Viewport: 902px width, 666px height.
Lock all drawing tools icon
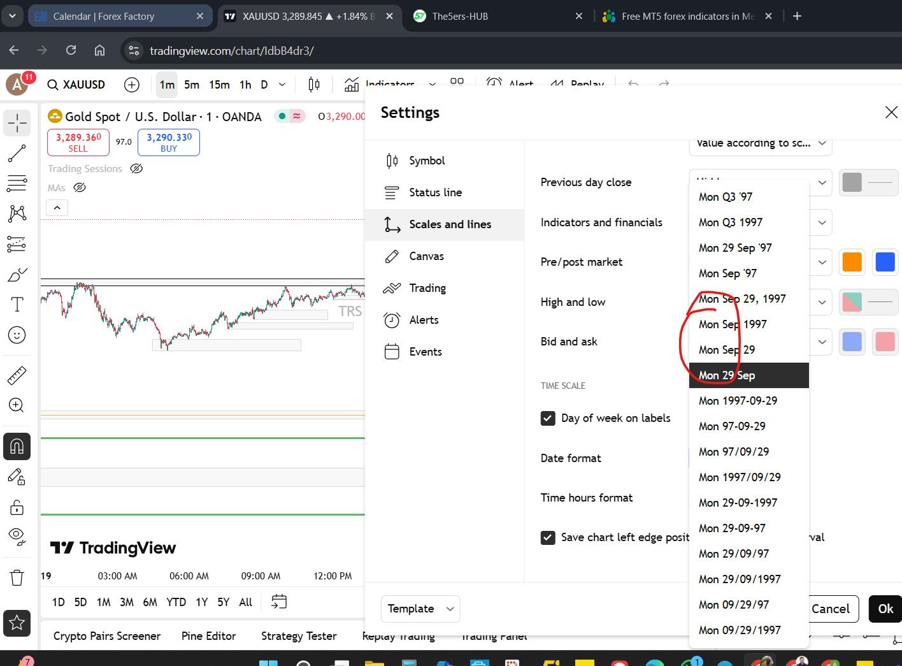pyautogui.click(x=17, y=507)
